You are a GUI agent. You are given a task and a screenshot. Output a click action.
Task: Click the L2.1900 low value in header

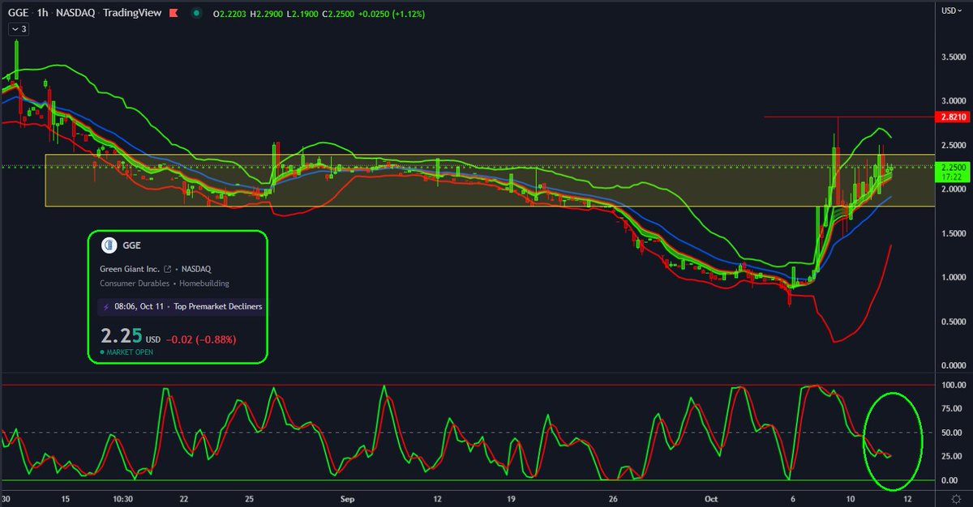tap(302, 15)
